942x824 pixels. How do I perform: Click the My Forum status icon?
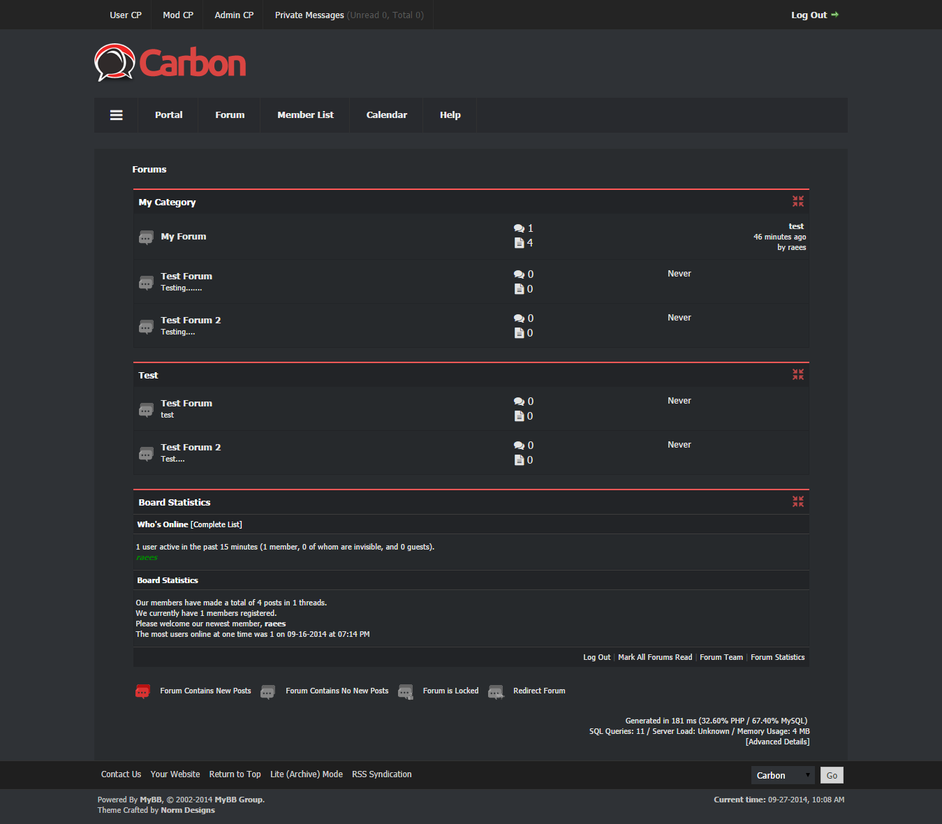pos(146,238)
